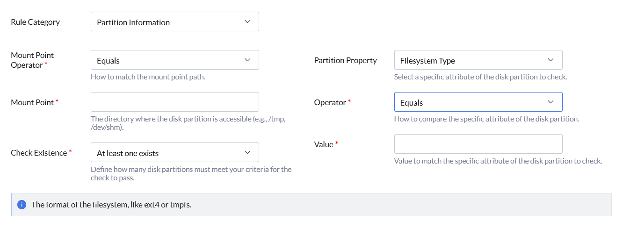Click the Partition Property label
Viewport: 623px width, 242px height.
345,60
